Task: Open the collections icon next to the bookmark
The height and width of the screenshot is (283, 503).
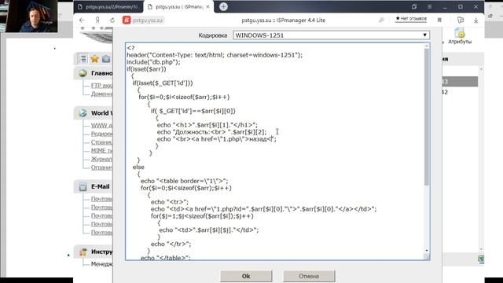Action: click(x=461, y=20)
